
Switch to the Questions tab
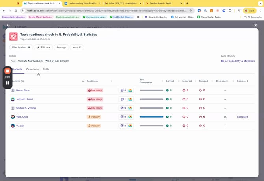point(32,69)
